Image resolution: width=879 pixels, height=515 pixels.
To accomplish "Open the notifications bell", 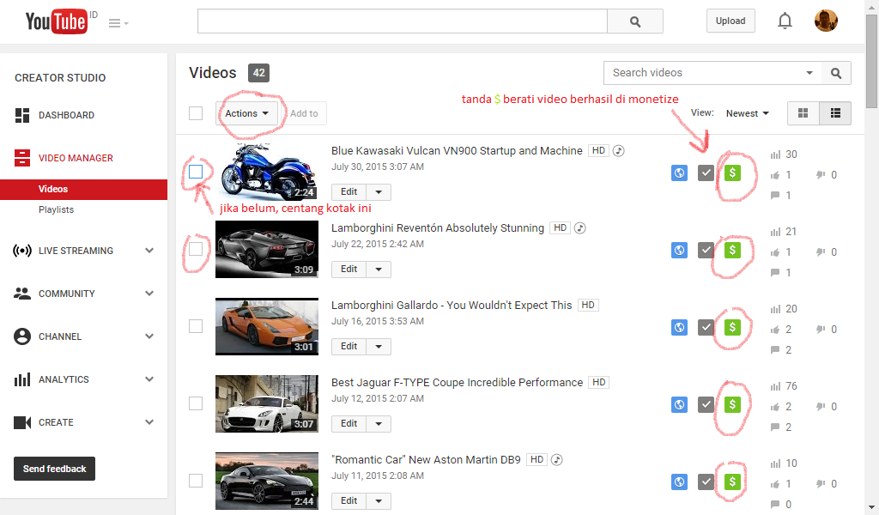I will (785, 21).
